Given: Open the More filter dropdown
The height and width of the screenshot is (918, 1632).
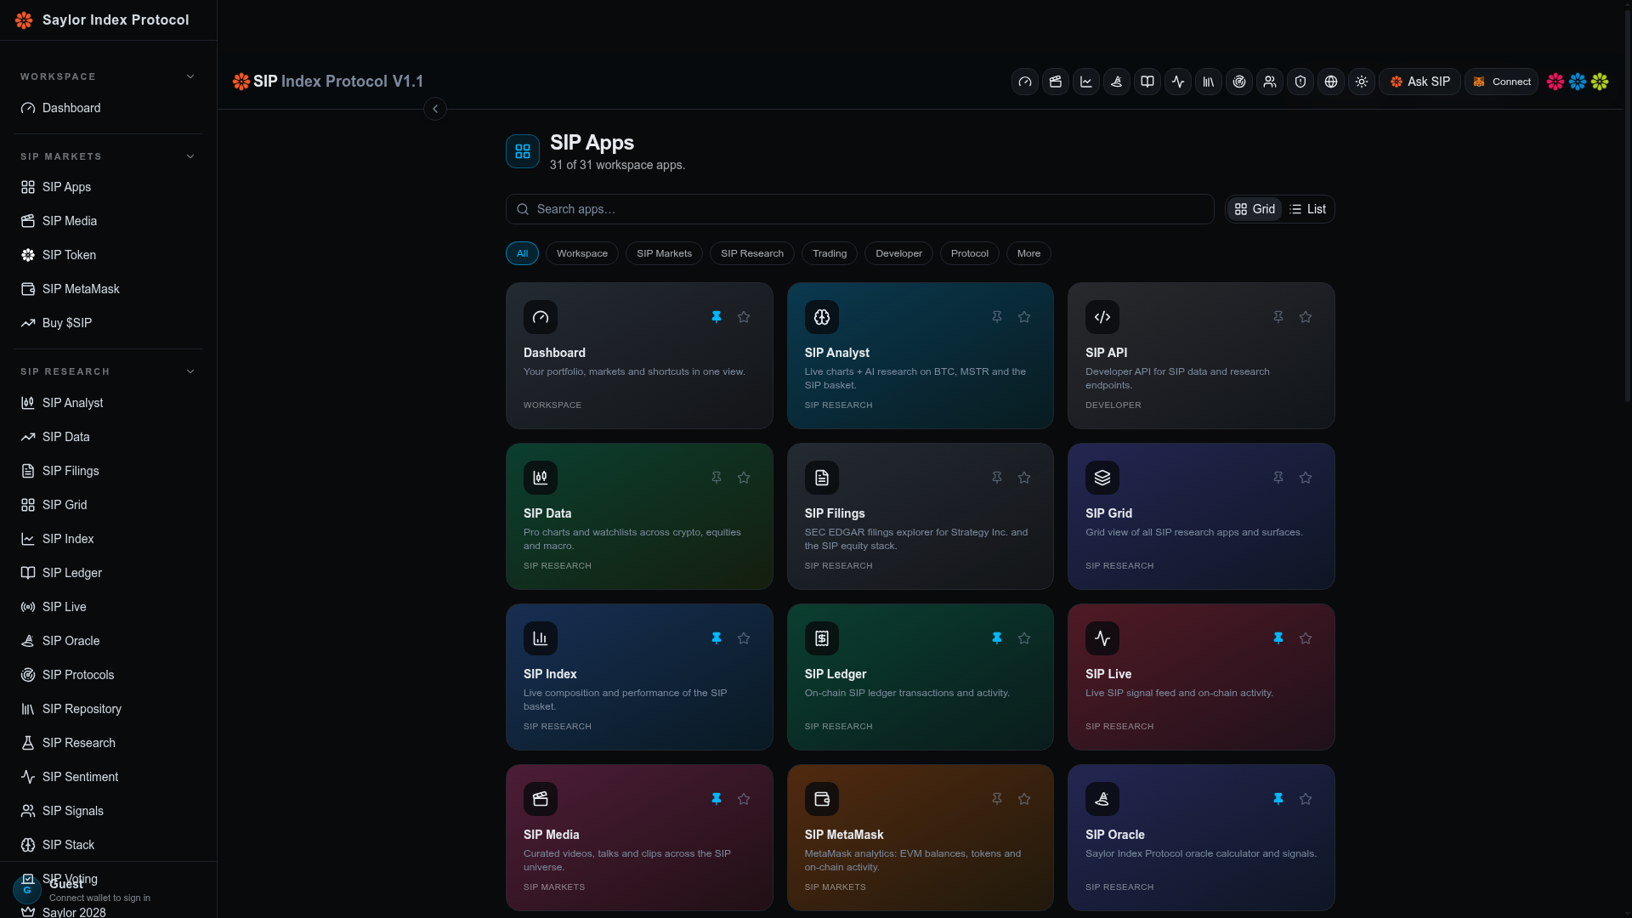Looking at the screenshot, I should (x=1028, y=253).
